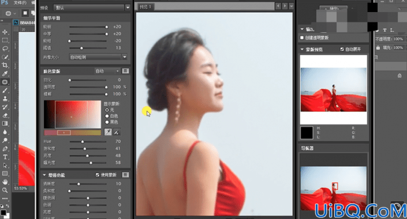Collapse the 增强功能 section
Screen dimensions: 407x219
[44, 175]
